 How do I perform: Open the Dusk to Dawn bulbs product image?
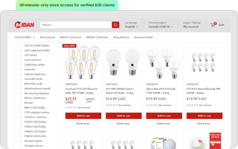pyautogui.click(x=123, y=63)
